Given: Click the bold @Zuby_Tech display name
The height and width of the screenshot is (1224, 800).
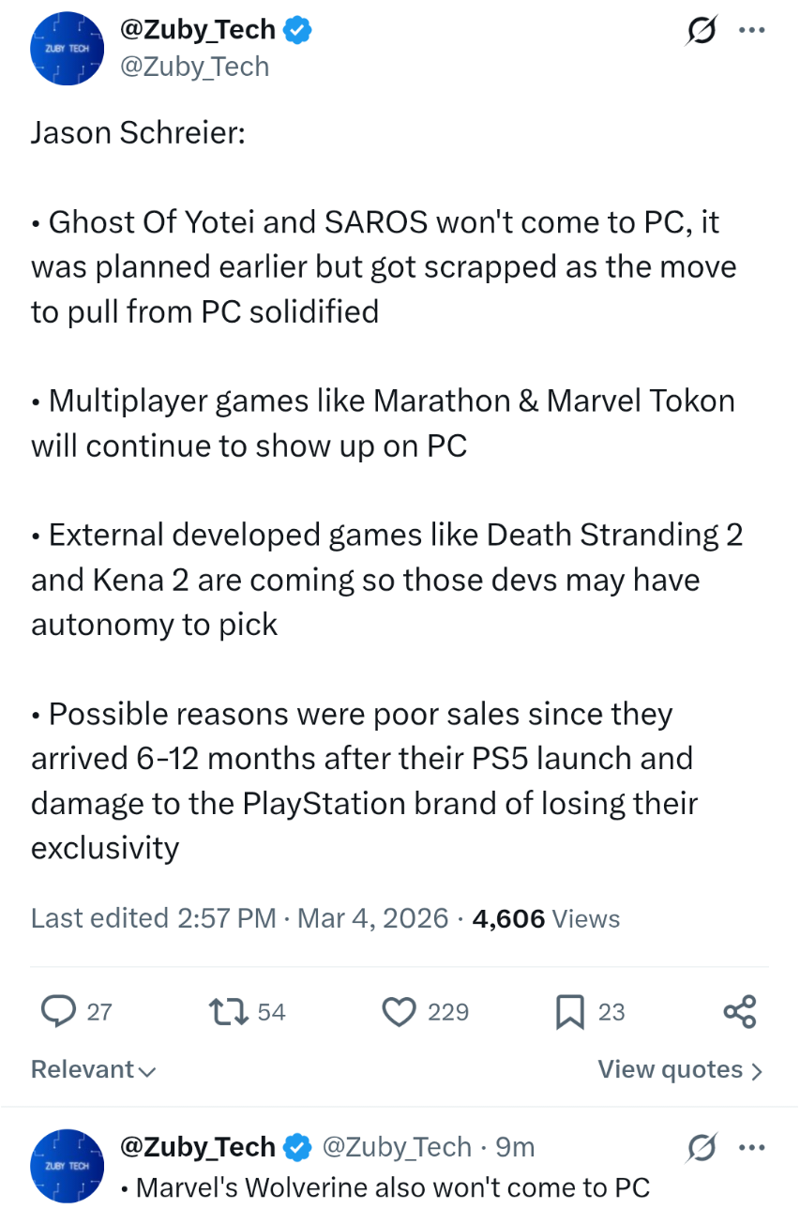Looking at the screenshot, I should 197,30.
